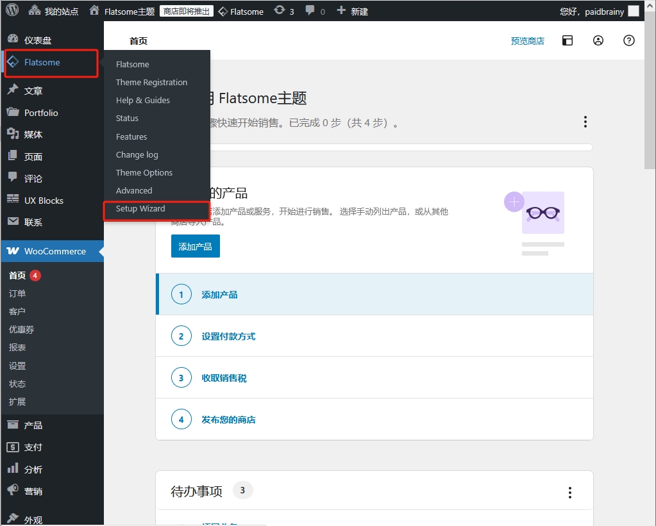Screen dimensions: 656x526
Task: Open the Flatsome admin bar menu
Action: coord(241,12)
